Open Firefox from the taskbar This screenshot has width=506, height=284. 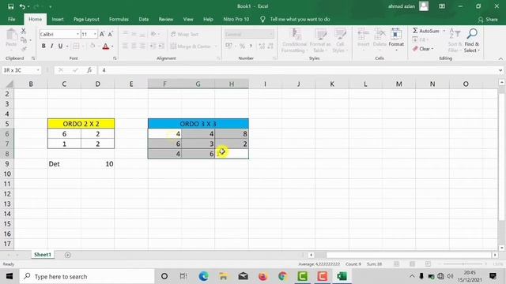(262, 276)
